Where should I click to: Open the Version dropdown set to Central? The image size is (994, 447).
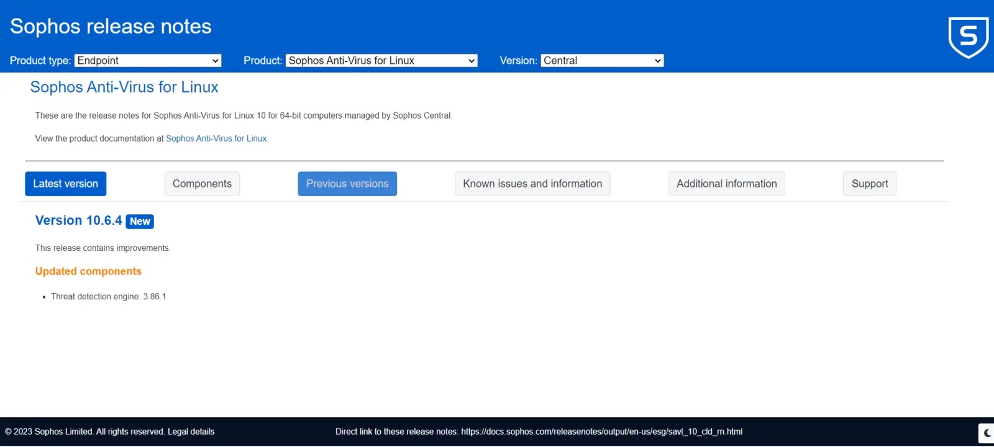click(601, 60)
